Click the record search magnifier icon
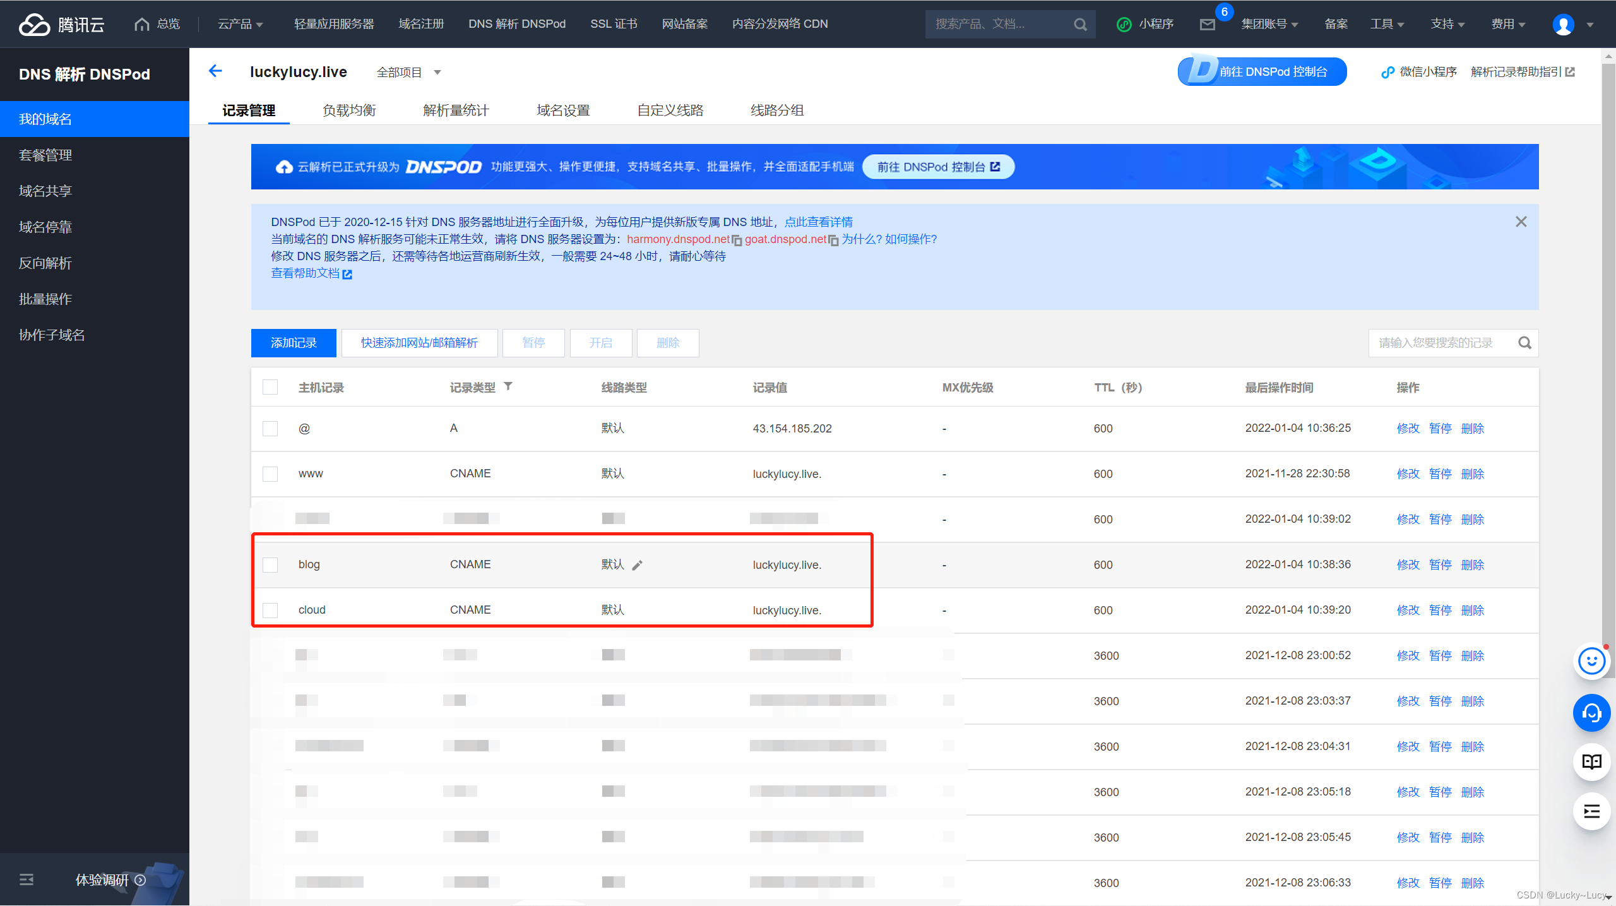 pos(1524,343)
